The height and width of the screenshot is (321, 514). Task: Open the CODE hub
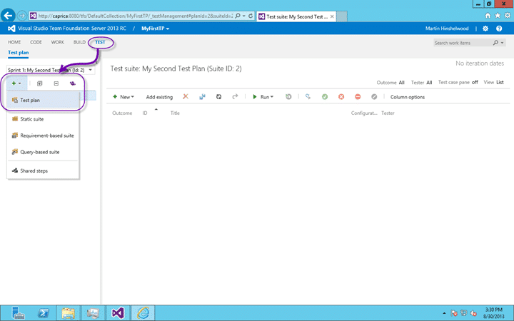pos(36,42)
